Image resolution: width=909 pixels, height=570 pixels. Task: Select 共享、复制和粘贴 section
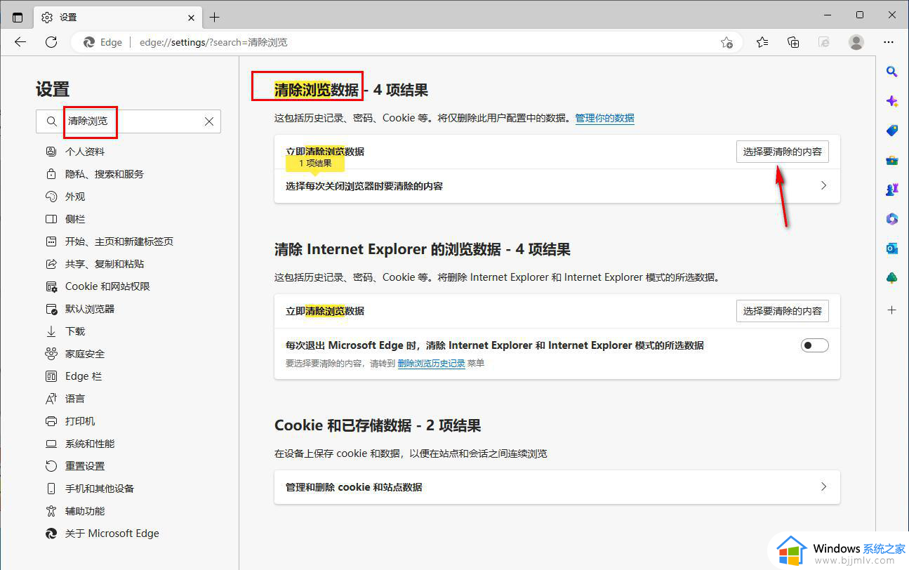click(105, 264)
